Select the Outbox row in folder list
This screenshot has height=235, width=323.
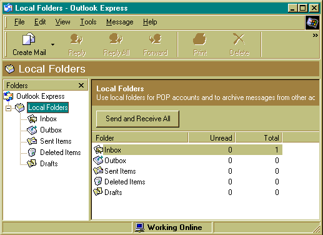[187, 161]
